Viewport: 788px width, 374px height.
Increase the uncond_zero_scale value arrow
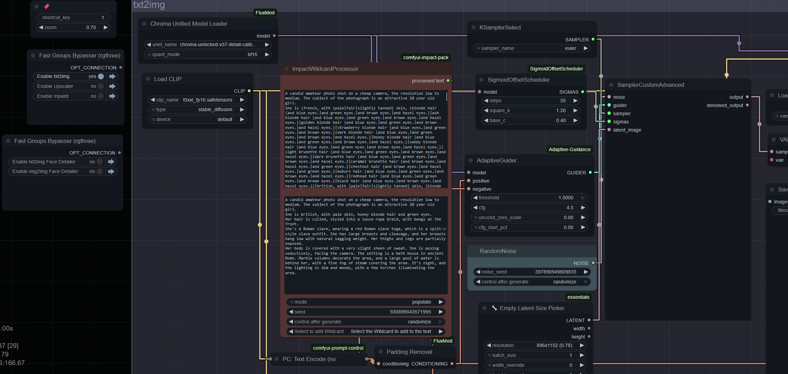[x=583, y=217]
